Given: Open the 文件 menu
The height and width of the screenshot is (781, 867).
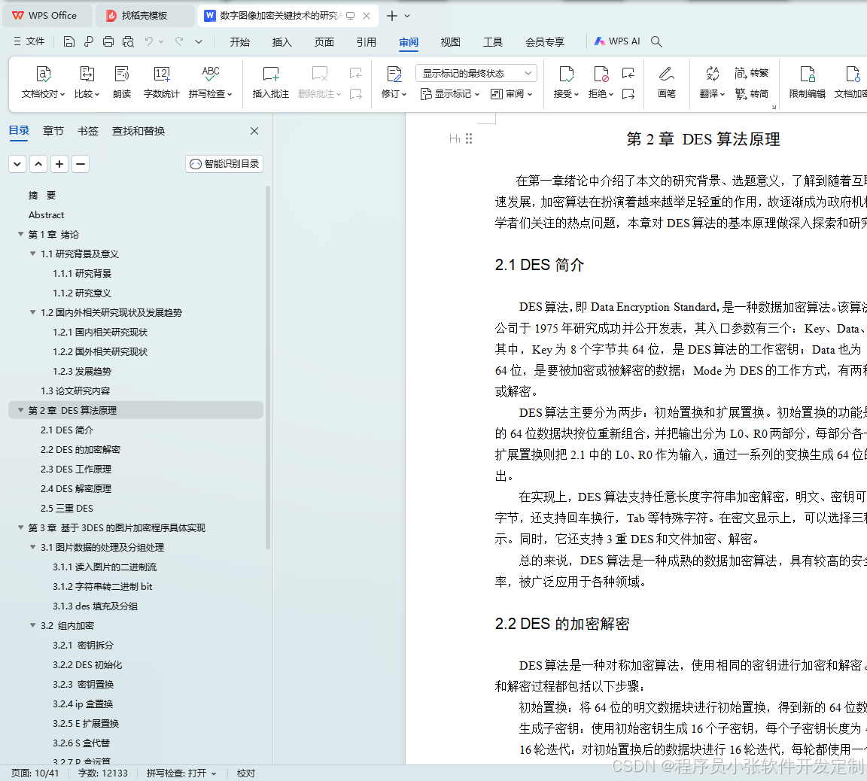Looking at the screenshot, I should coord(29,41).
